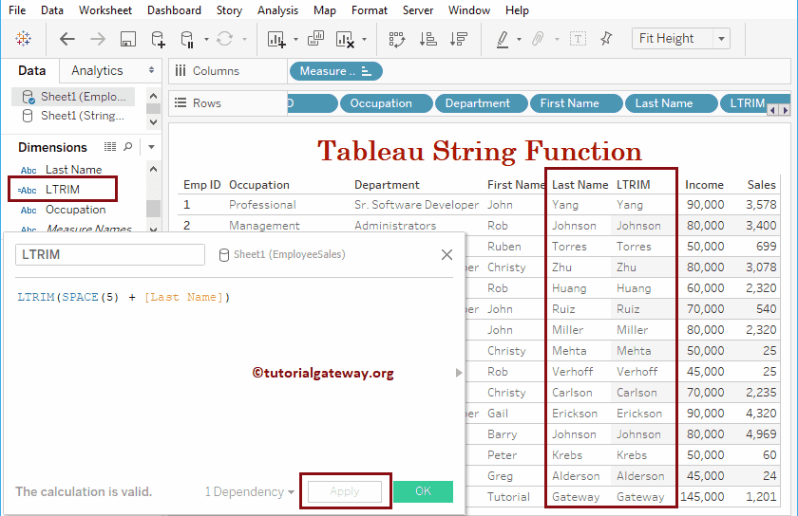The width and height of the screenshot is (798, 516).
Task: Click the Income column header
Action: click(x=704, y=185)
